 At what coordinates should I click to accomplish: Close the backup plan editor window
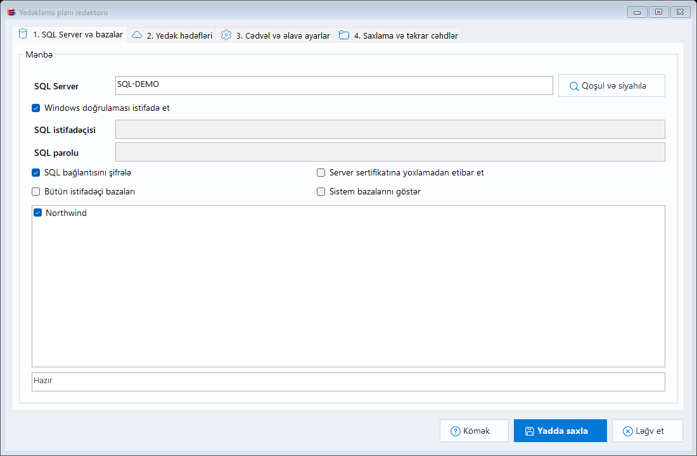[x=680, y=12]
